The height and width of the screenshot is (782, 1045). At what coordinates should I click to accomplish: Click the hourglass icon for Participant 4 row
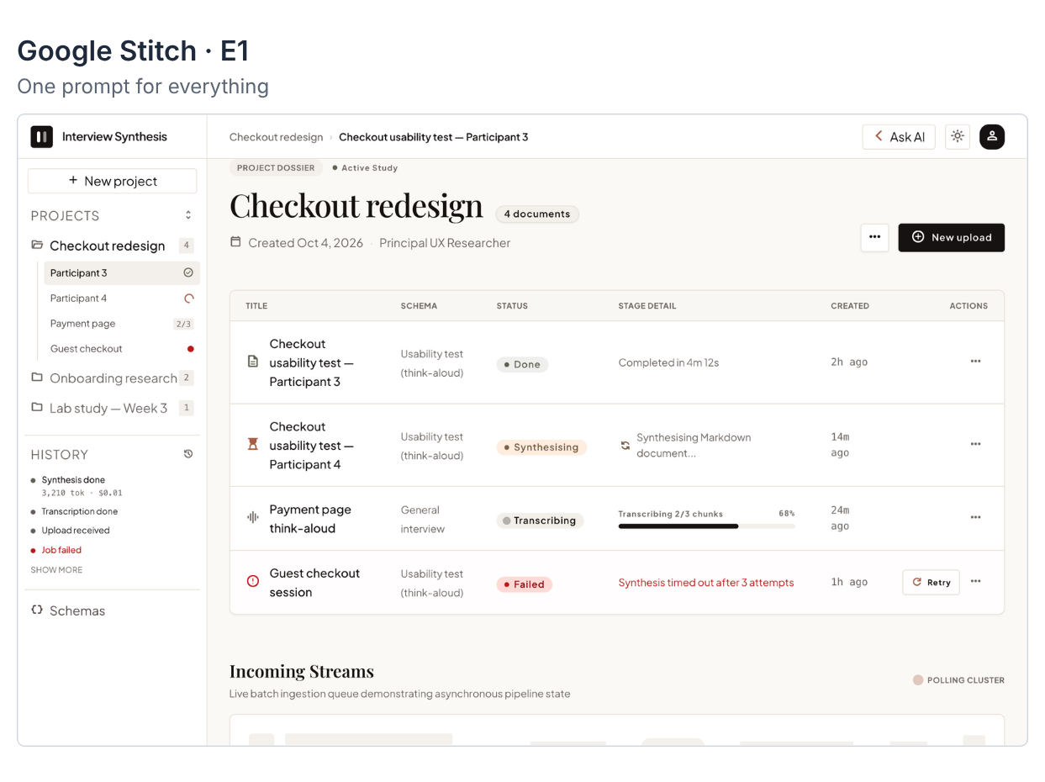[x=252, y=445]
